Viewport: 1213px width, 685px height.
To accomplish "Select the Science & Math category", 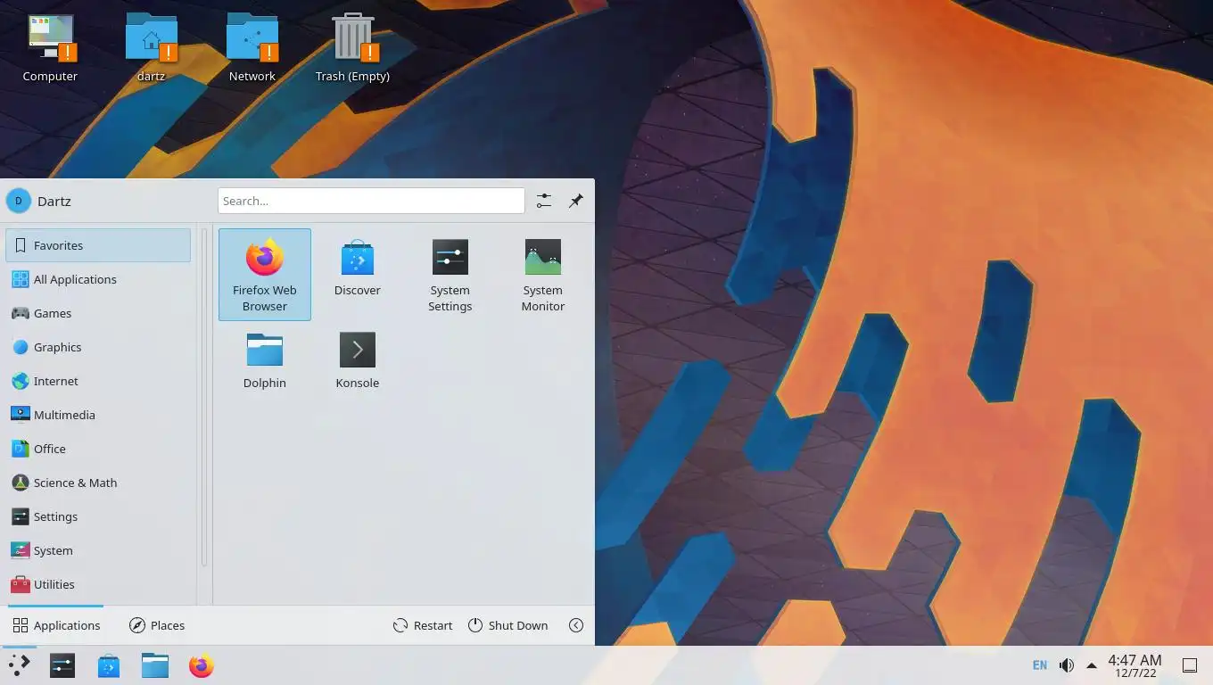I will click(x=98, y=483).
